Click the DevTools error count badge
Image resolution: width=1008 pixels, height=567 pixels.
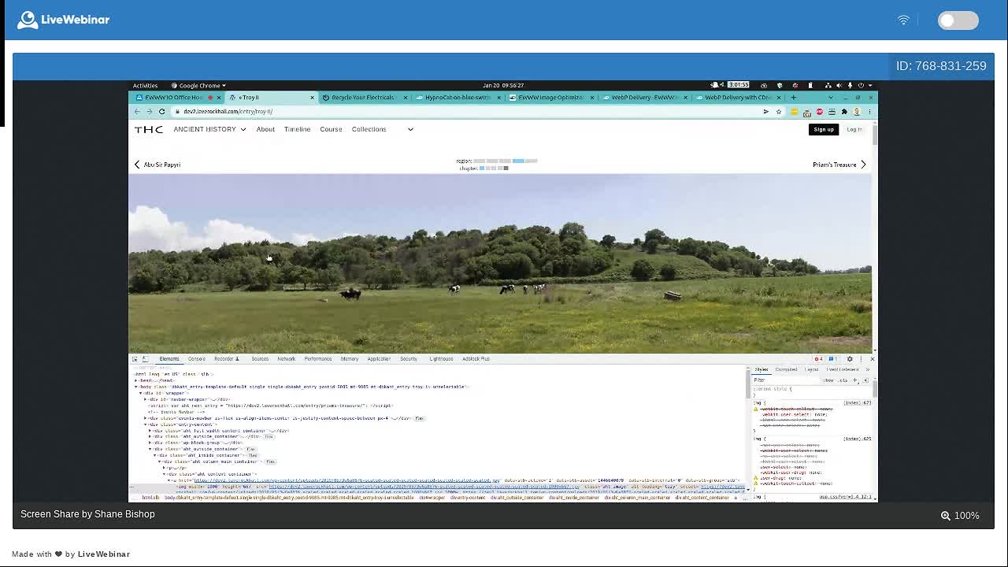(x=818, y=359)
